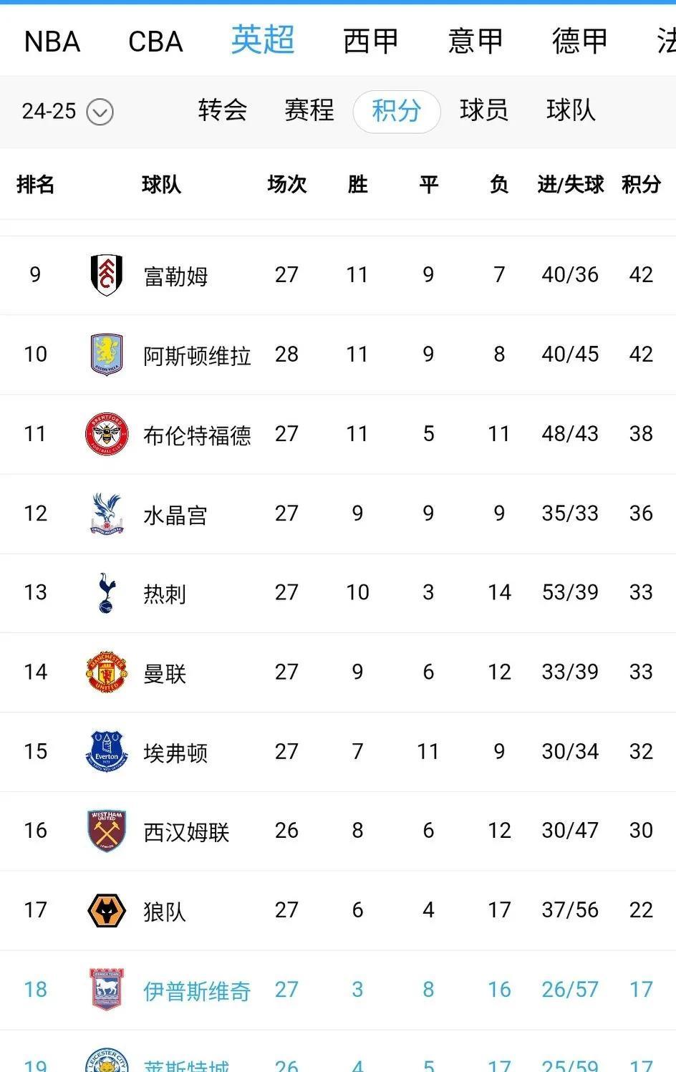Screen dimensions: 676x1072
Task: Open the 伊普斯维奇 team name link
Action: tap(197, 991)
